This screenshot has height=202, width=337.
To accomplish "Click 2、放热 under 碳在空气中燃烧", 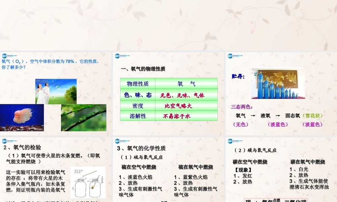I will tap(243, 181).
